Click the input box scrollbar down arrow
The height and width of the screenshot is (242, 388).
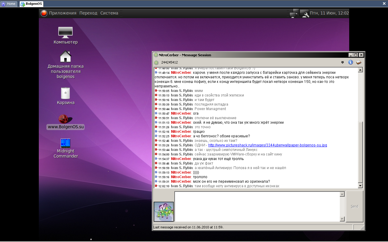342,219
